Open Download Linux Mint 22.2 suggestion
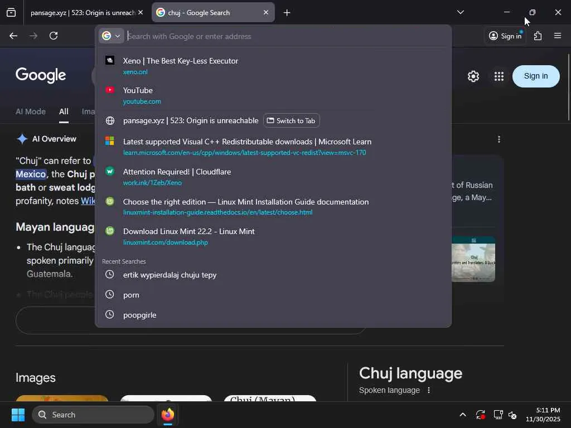The image size is (571, 428). (273, 236)
